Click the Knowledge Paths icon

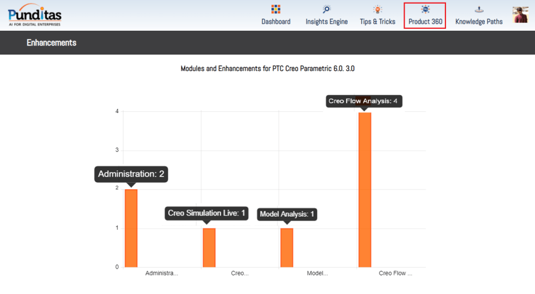click(x=478, y=9)
